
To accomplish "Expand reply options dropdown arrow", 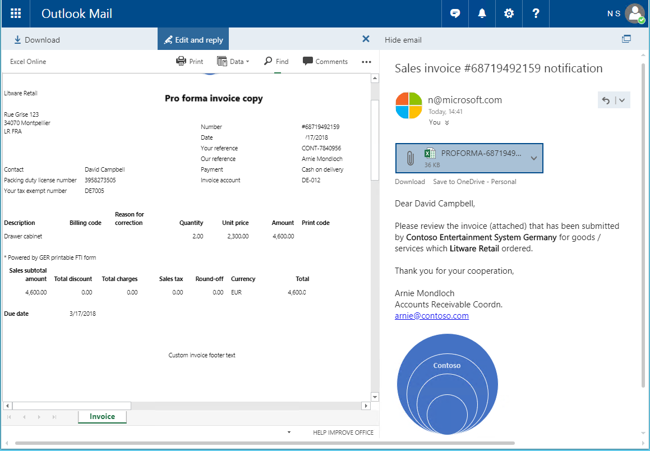I will point(622,100).
